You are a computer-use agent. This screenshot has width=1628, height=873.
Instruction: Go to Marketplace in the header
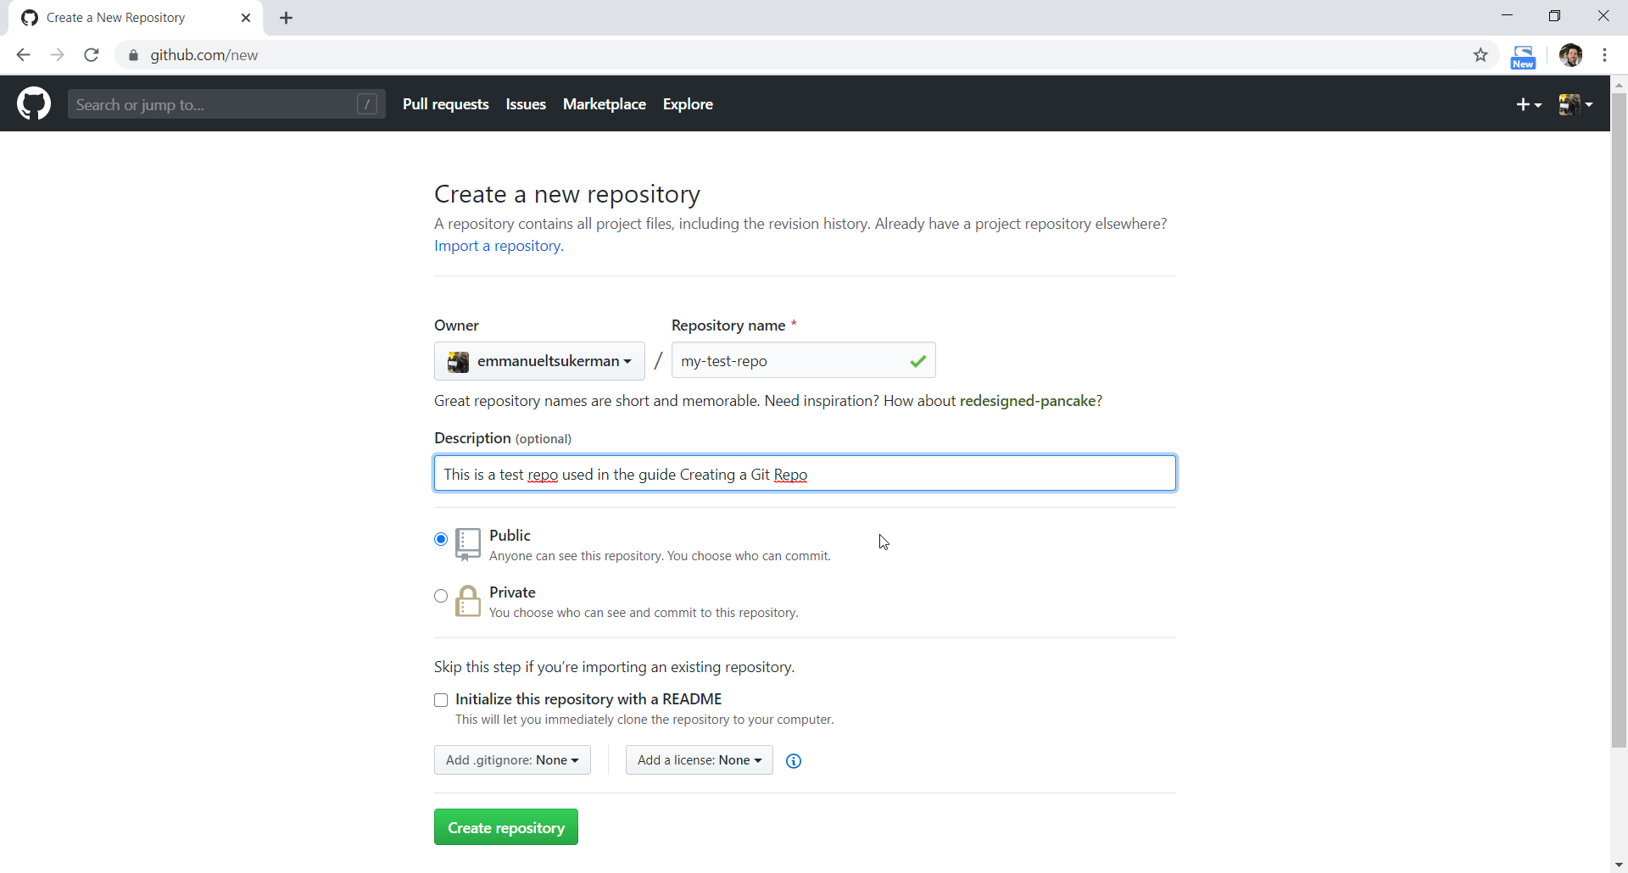click(604, 104)
